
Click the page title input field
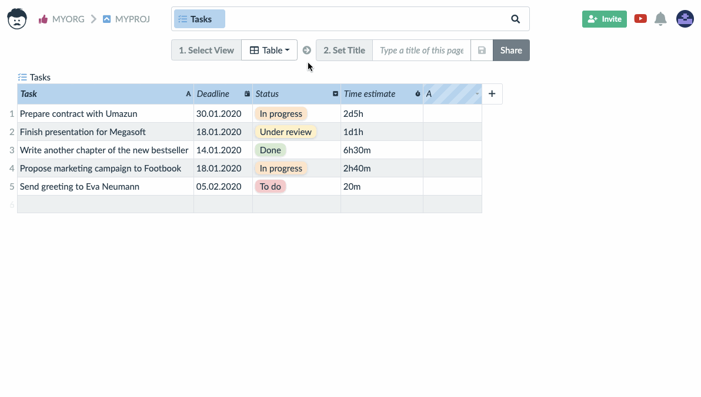pos(421,50)
